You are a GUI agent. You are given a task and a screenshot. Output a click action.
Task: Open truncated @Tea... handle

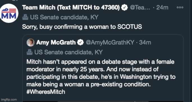pos(140,8)
